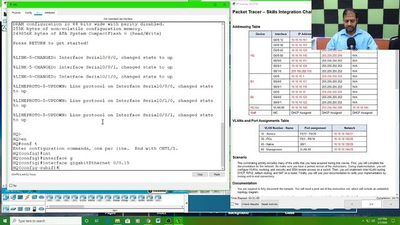The height and width of the screenshot is (225, 400).
Task: Open Microsoft Word from the taskbar
Action: (x=158, y=221)
